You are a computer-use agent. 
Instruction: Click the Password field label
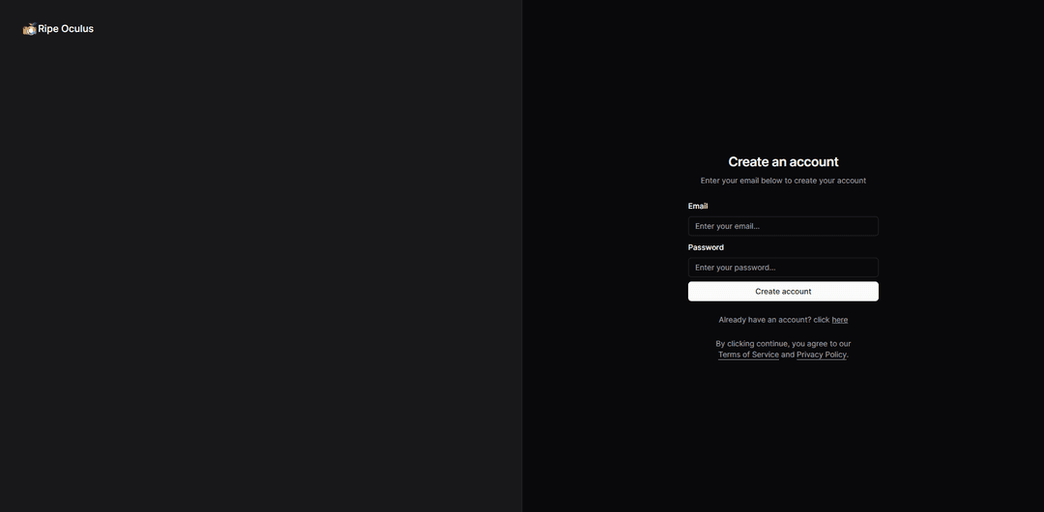[x=706, y=247]
